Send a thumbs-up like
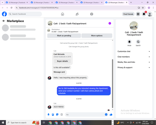Image resolution: width=156 pixels, height=125 pixels. coord(111,115)
